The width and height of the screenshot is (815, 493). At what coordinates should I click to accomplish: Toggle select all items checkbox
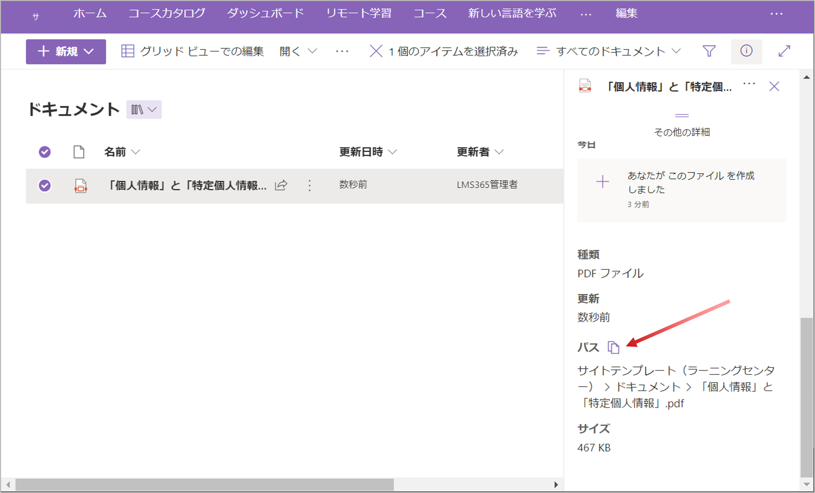[x=45, y=152]
